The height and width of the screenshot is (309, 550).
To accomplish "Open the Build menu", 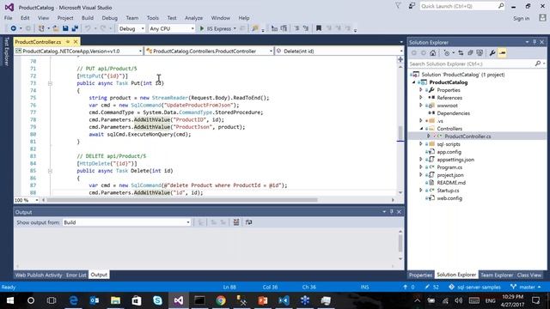I will click(x=88, y=18).
